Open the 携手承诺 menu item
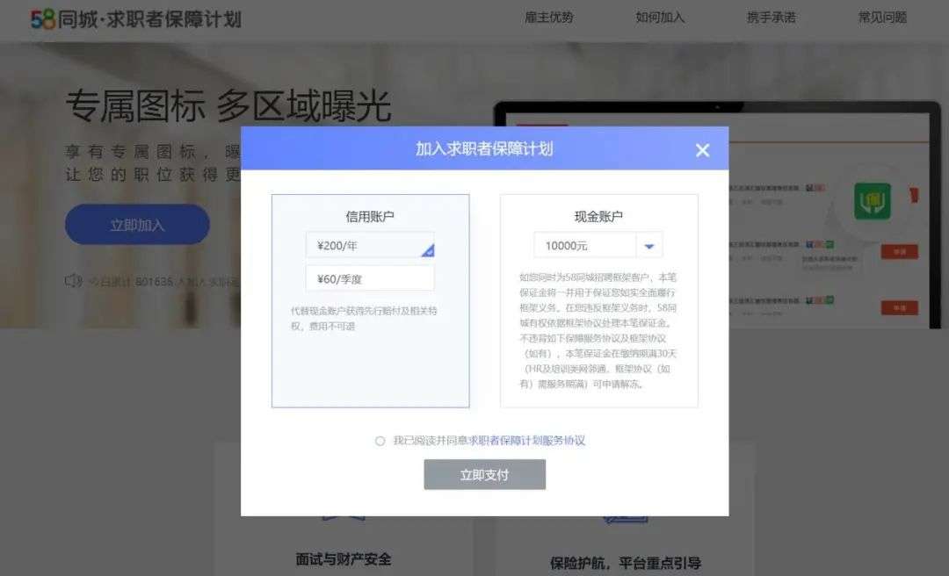This screenshot has width=949, height=576. (x=772, y=18)
